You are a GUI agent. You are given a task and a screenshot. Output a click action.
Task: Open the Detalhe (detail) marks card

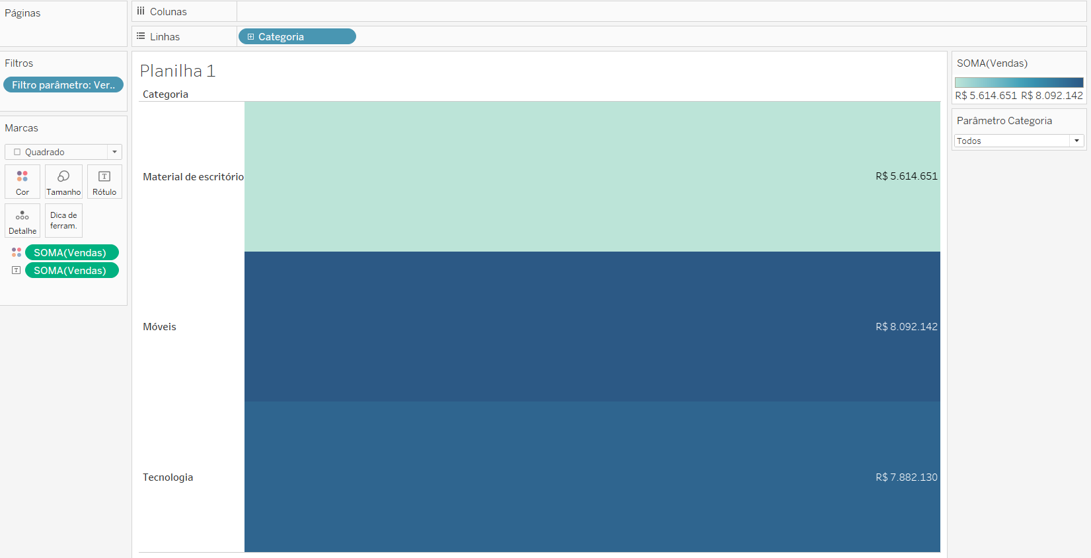pyautogui.click(x=22, y=221)
